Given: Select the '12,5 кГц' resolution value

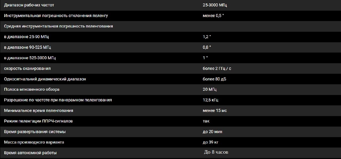Looking at the screenshot, I should click(210, 100).
